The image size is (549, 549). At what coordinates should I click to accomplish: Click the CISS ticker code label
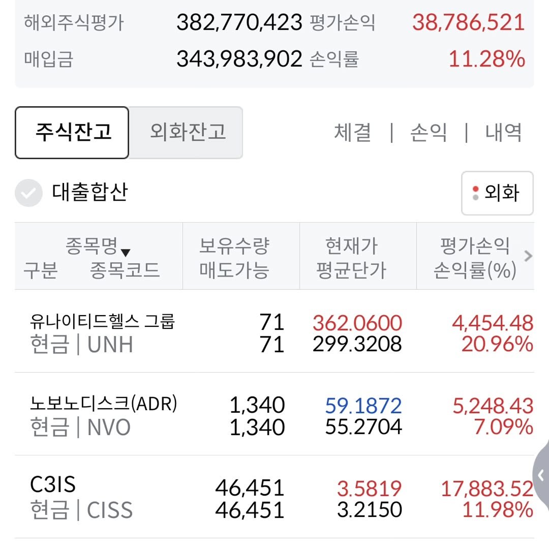[x=109, y=510]
